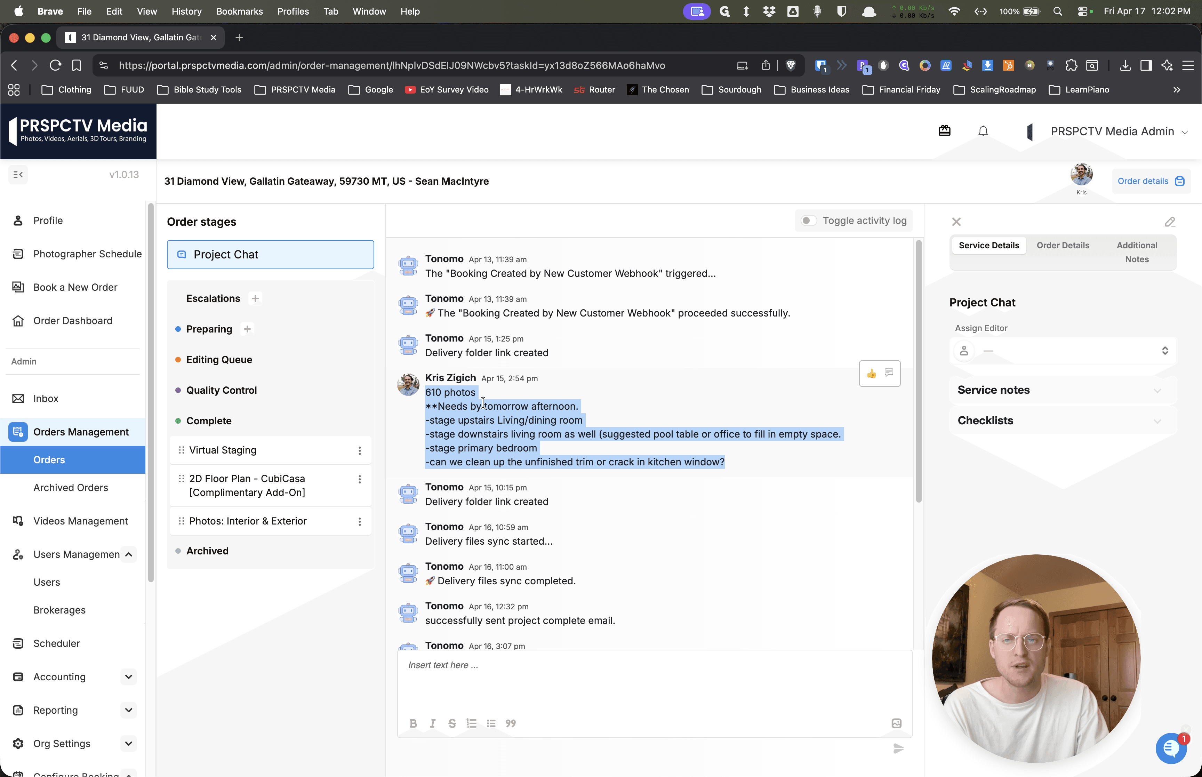Expand Accounting sidebar menu
1202x777 pixels.
[x=129, y=676]
